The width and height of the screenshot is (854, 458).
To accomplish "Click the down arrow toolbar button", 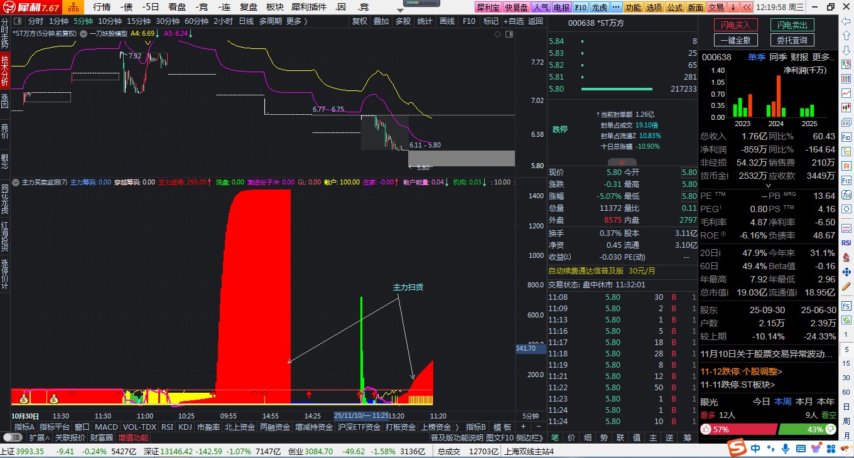I will 733,8.
